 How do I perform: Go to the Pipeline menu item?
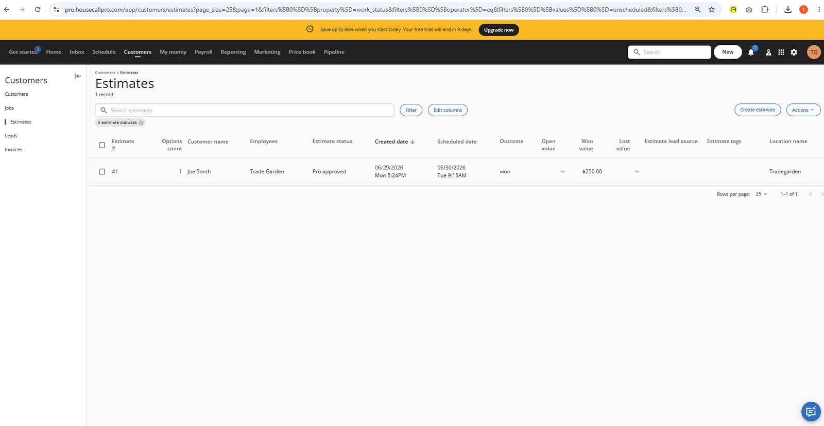click(334, 52)
